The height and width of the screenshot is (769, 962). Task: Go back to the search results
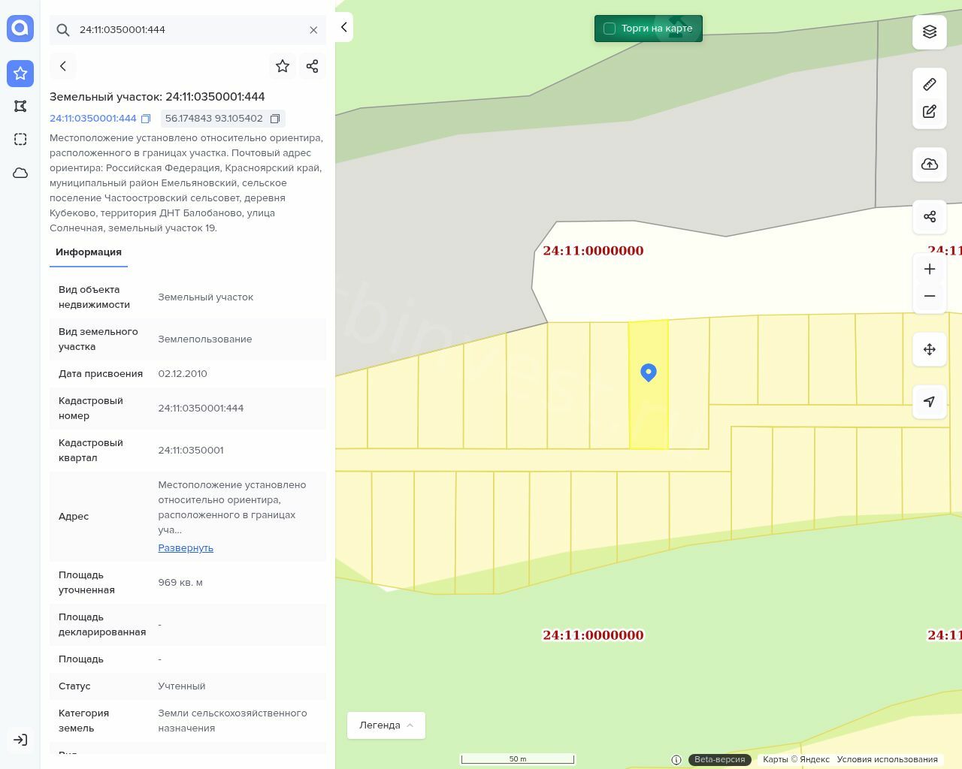tap(63, 66)
